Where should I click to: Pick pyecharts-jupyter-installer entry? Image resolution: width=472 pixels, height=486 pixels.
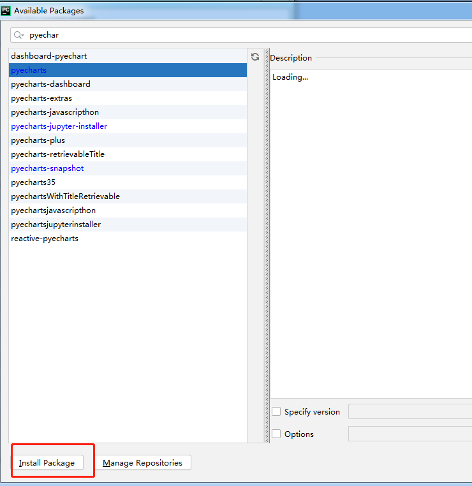(x=59, y=126)
